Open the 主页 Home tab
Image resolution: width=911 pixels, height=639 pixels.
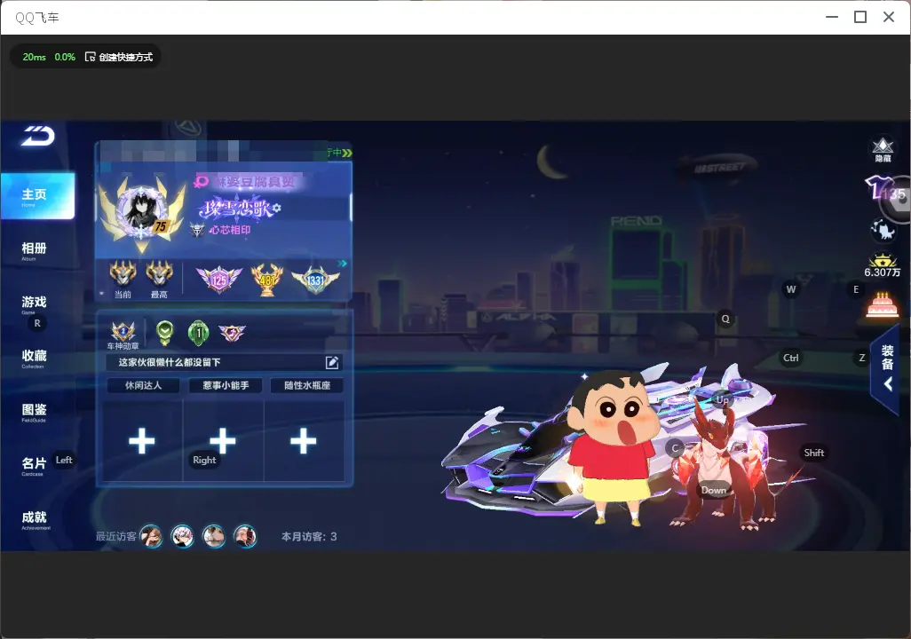[x=37, y=196]
